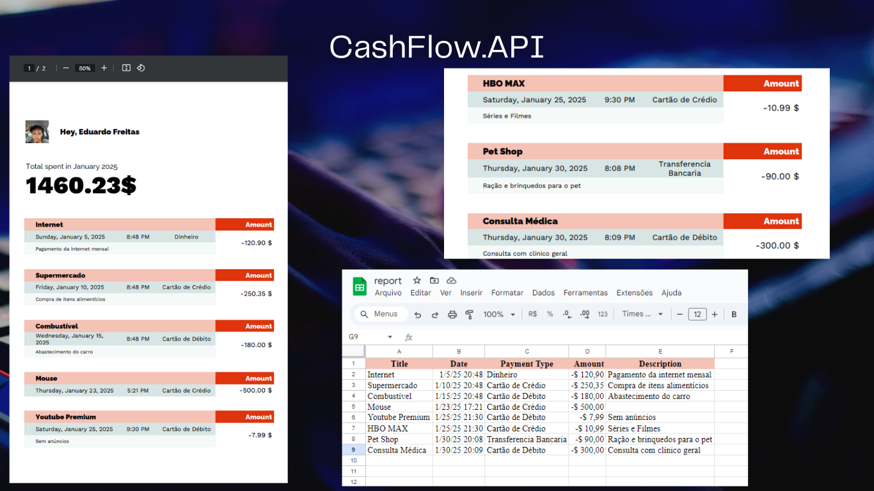Open the Arquivo menu
Screen dimensions: 874x491
click(388, 293)
